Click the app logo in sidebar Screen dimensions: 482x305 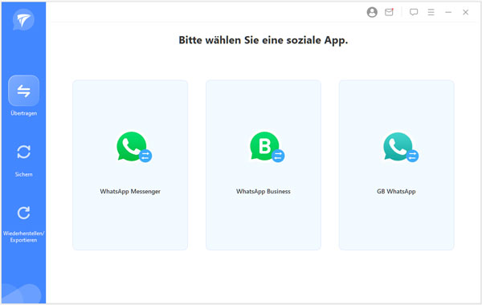tap(23, 19)
